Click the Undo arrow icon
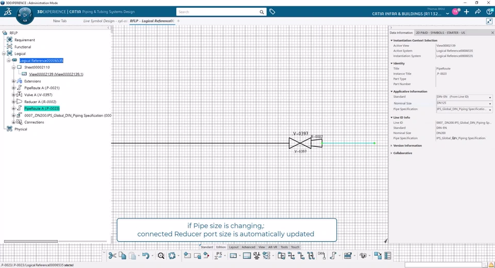Screen dimensions: 495x268 145,256
